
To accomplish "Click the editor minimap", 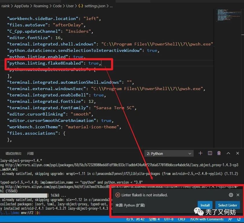I will click(x=228, y=15).
